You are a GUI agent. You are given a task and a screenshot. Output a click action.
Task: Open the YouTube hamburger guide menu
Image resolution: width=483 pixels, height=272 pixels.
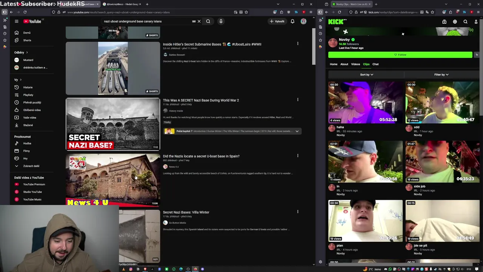(x=17, y=21)
